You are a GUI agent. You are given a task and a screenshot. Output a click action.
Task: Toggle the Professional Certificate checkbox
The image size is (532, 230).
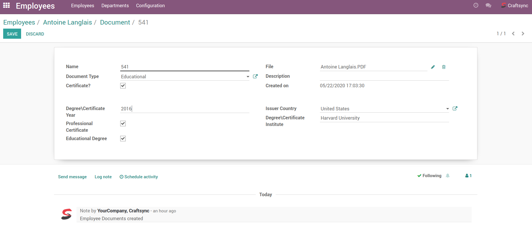click(x=123, y=124)
